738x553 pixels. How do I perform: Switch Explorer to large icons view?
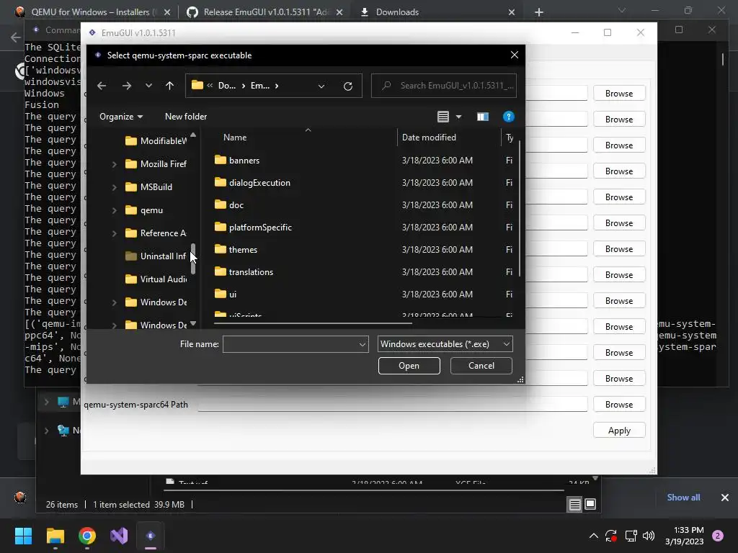(590, 505)
